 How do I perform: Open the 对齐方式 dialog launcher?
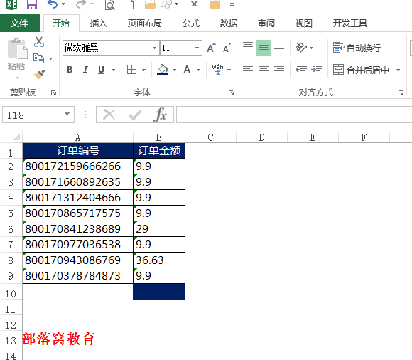tap(401, 92)
